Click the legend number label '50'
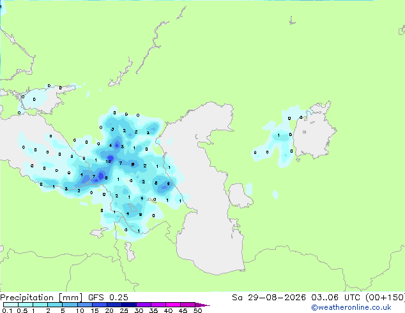Viewport: 405px width, 313px height. (x=197, y=310)
